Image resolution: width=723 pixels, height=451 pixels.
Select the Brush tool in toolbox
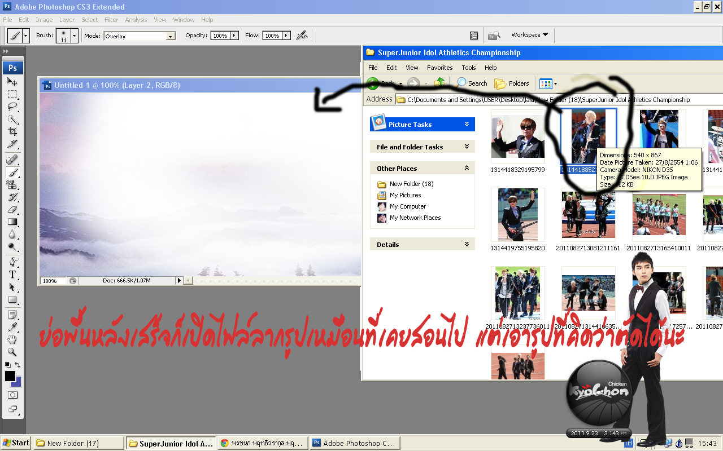(12, 173)
